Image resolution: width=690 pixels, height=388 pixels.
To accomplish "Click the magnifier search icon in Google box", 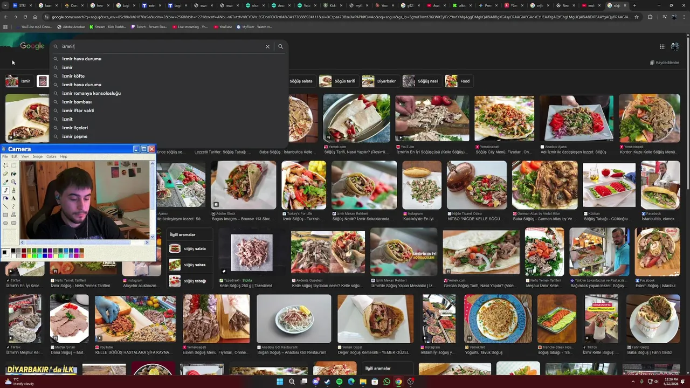I will click(x=280, y=46).
